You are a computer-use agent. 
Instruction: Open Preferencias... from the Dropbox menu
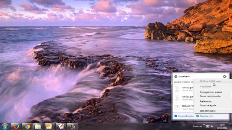(x=206, y=101)
